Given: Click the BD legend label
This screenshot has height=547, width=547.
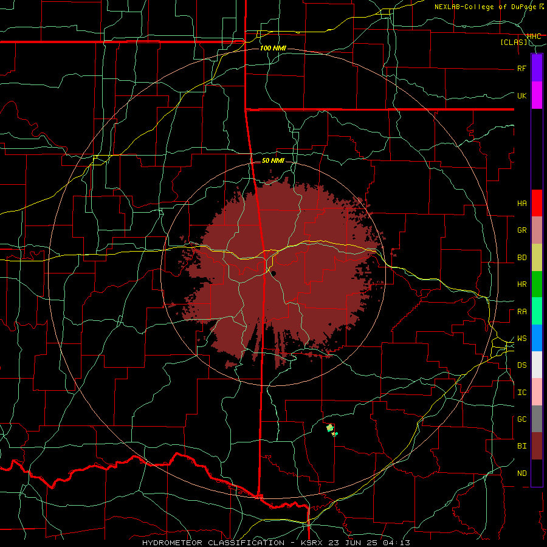Looking at the screenshot, I should click(522, 258).
